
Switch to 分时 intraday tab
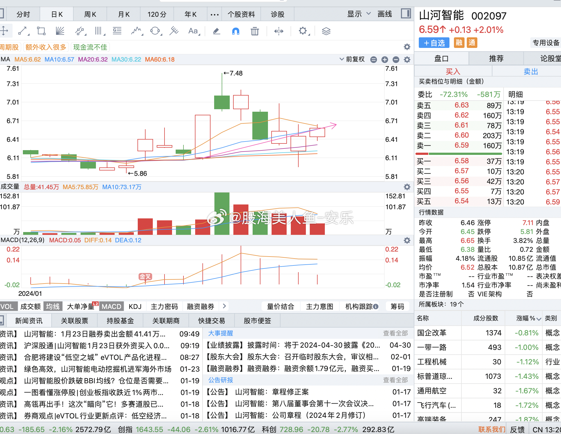coord(23,14)
